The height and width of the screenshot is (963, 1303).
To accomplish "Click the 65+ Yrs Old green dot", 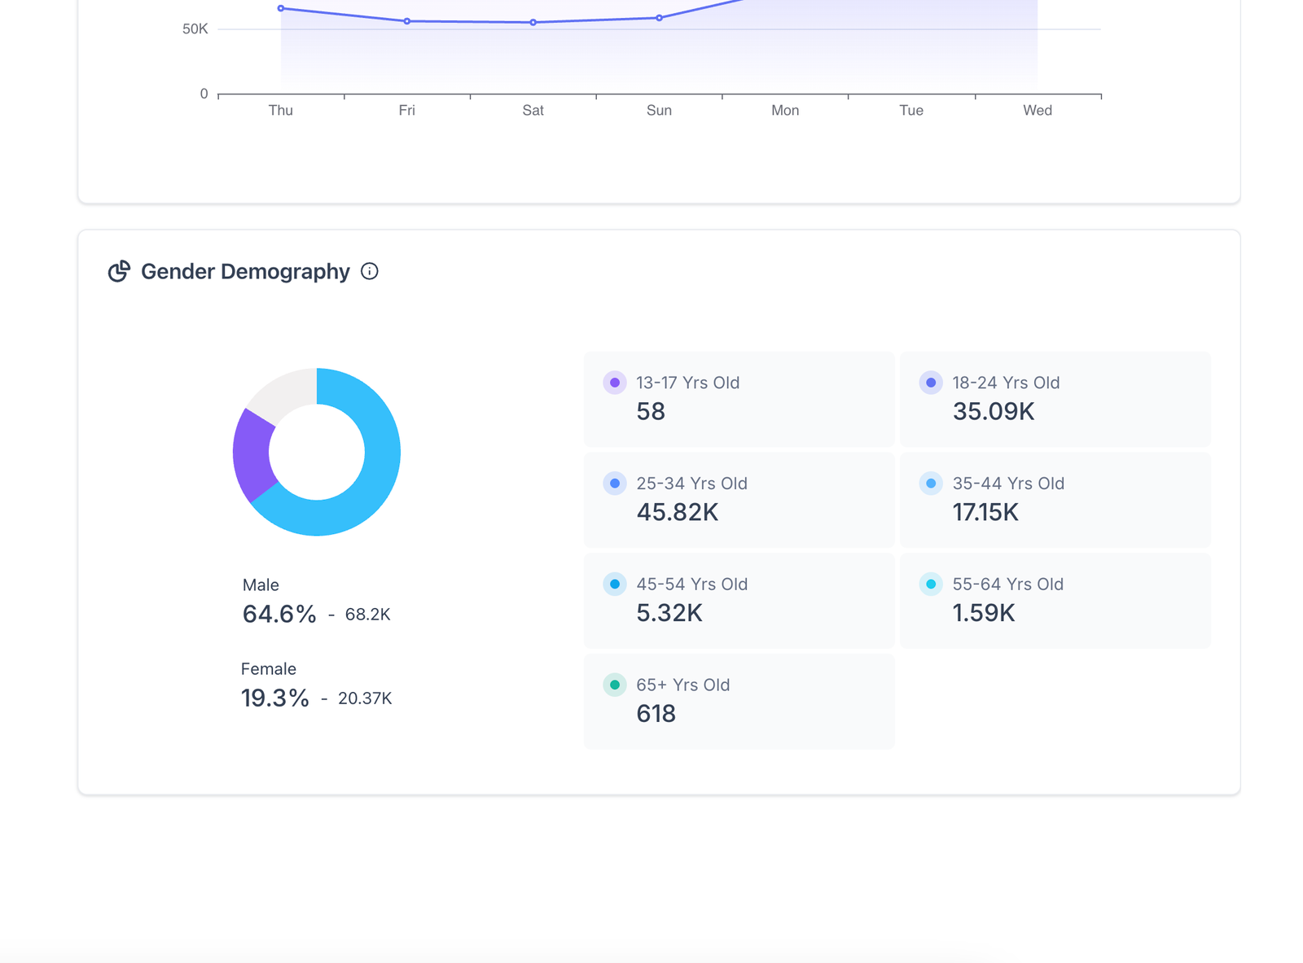I will (615, 685).
